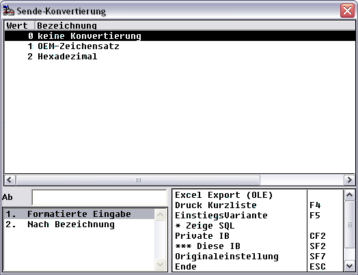Viewport: 358px width, 275px height.
Task: Sort by the Wert column header
Action: (20, 25)
